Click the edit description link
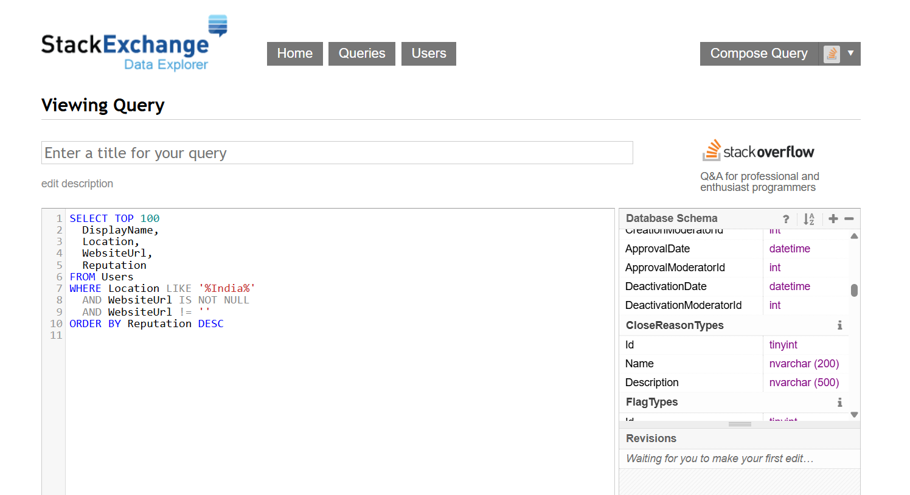This screenshot has height=495, width=910. [77, 184]
